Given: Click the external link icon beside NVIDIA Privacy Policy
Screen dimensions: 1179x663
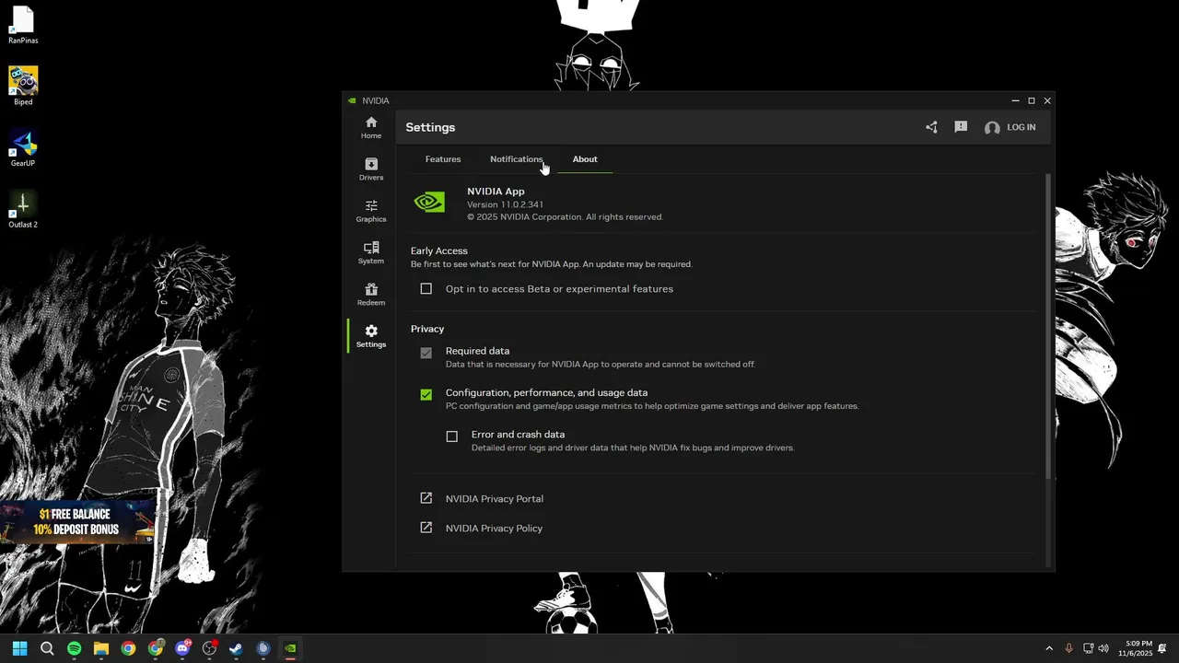Looking at the screenshot, I should 426,528.
